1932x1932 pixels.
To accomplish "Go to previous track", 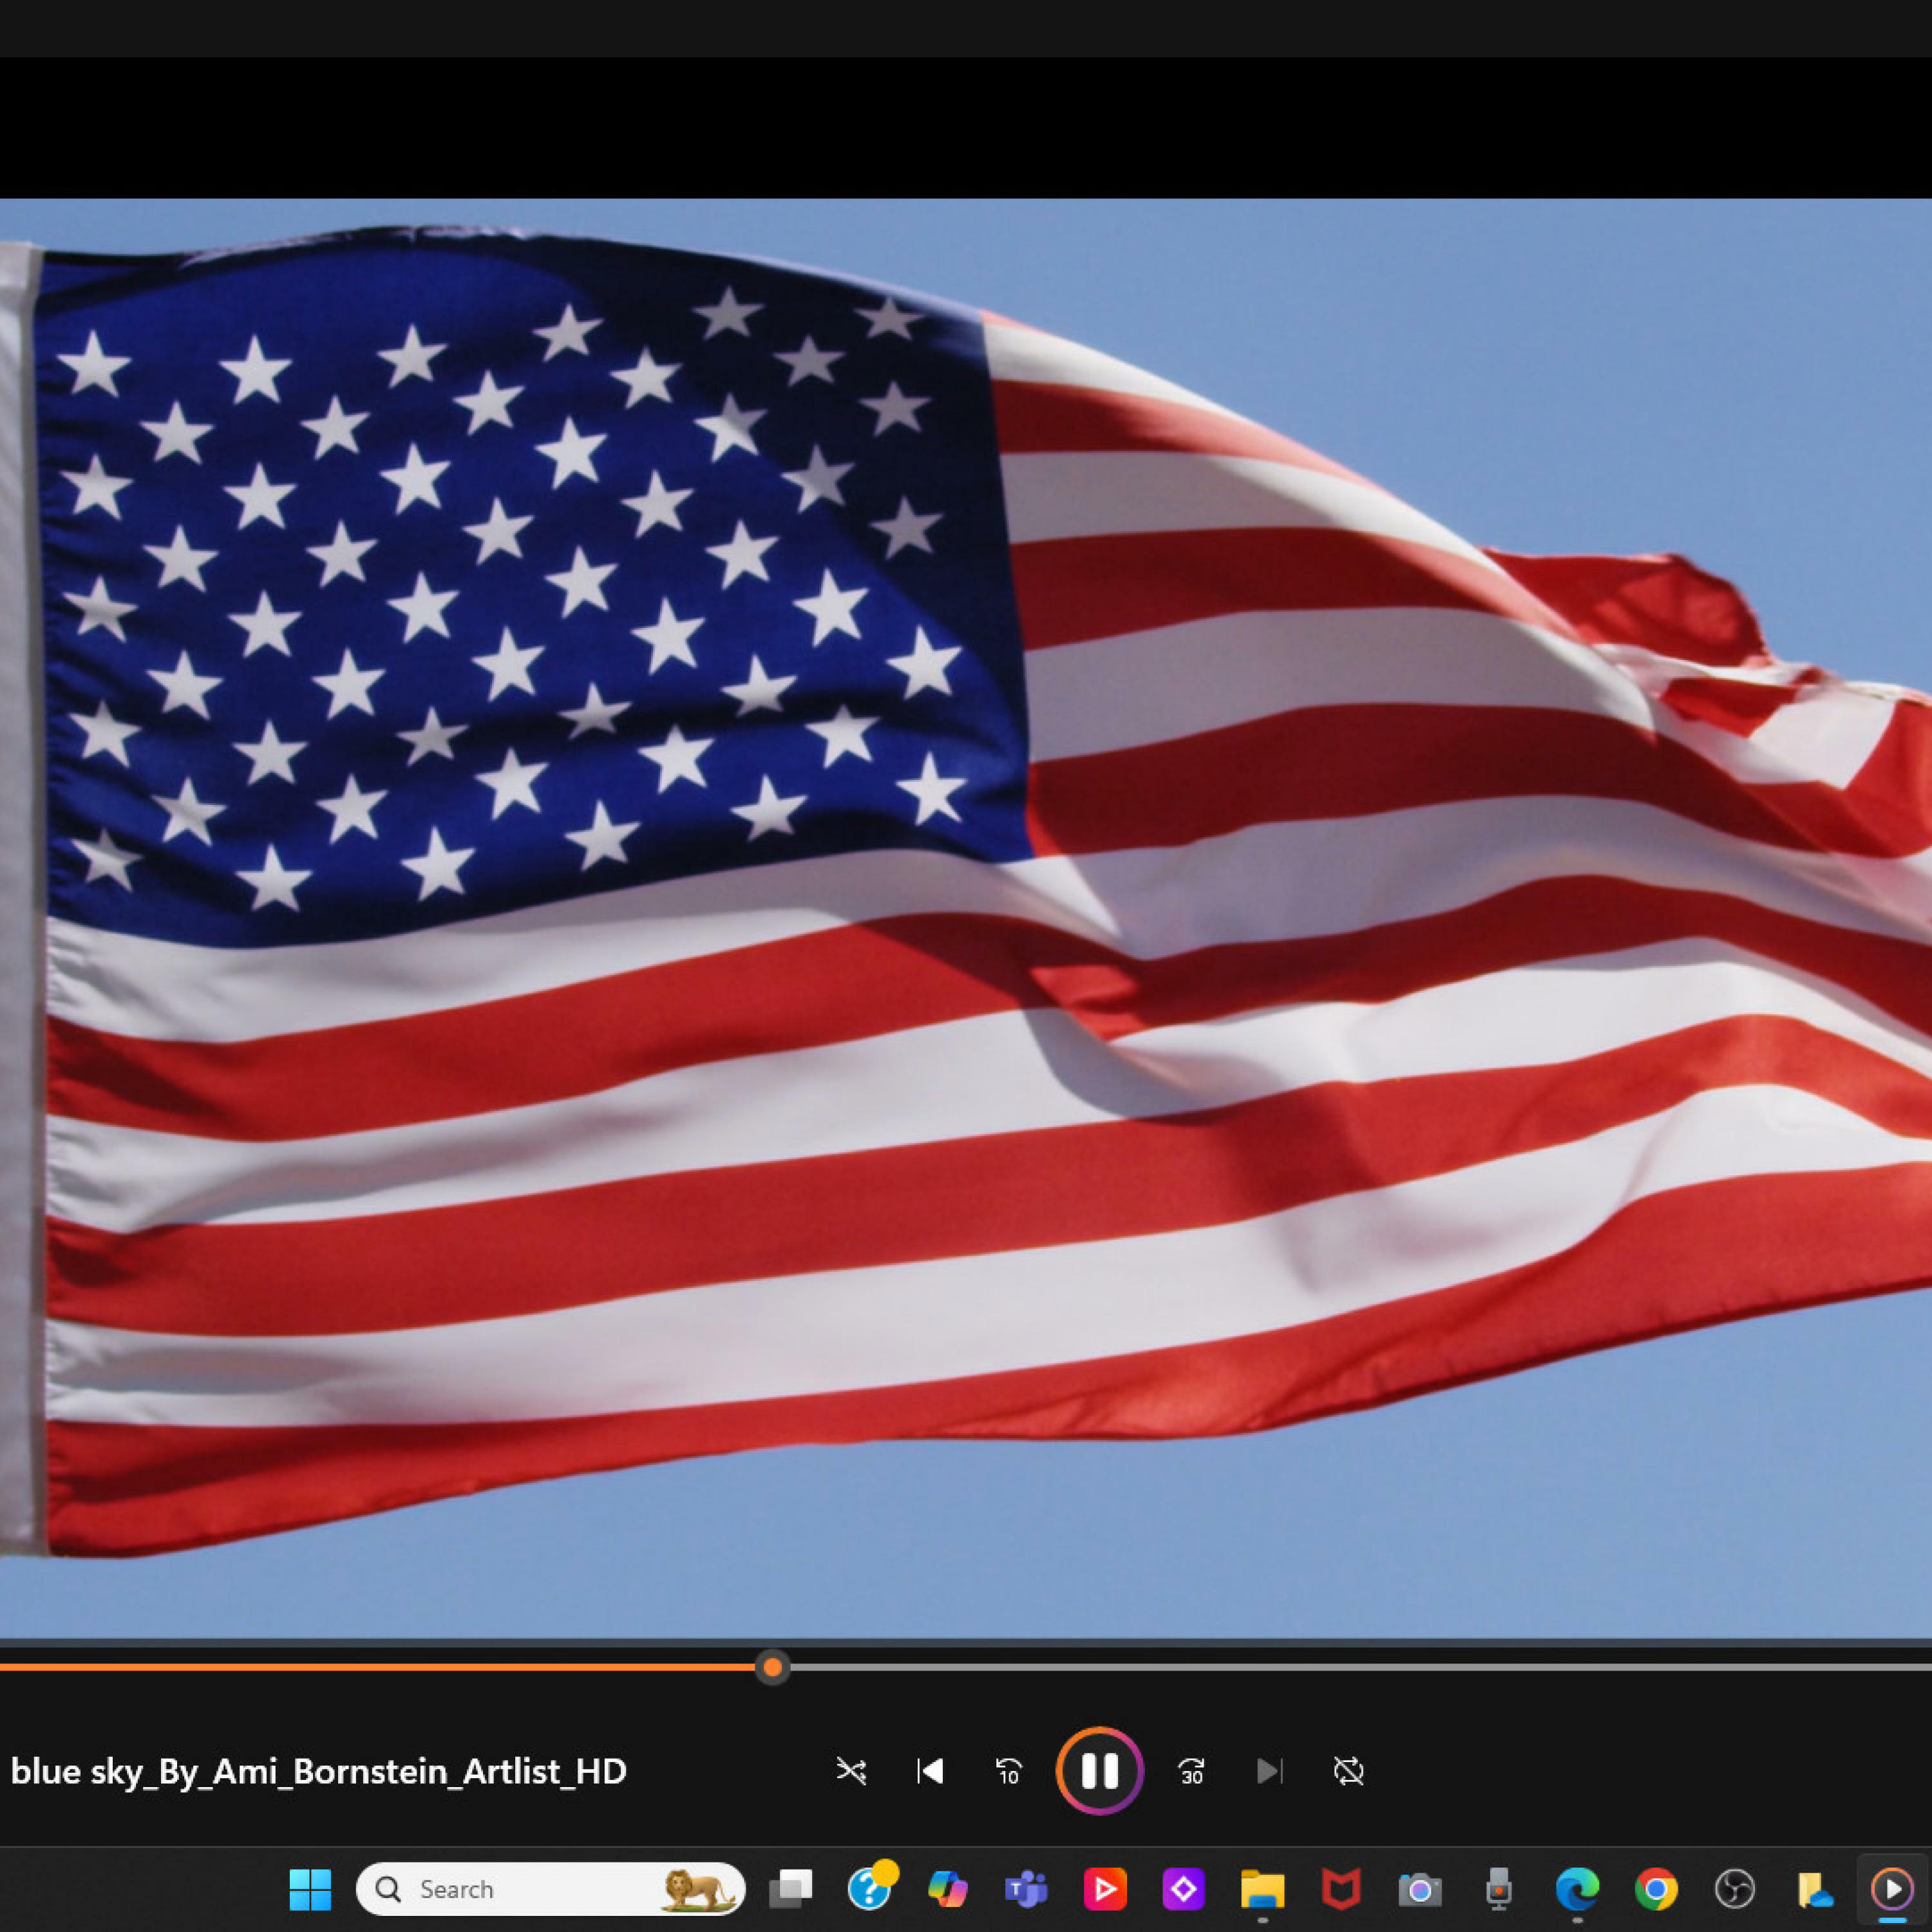I will pyautogui.click(x=930, y=1771).
